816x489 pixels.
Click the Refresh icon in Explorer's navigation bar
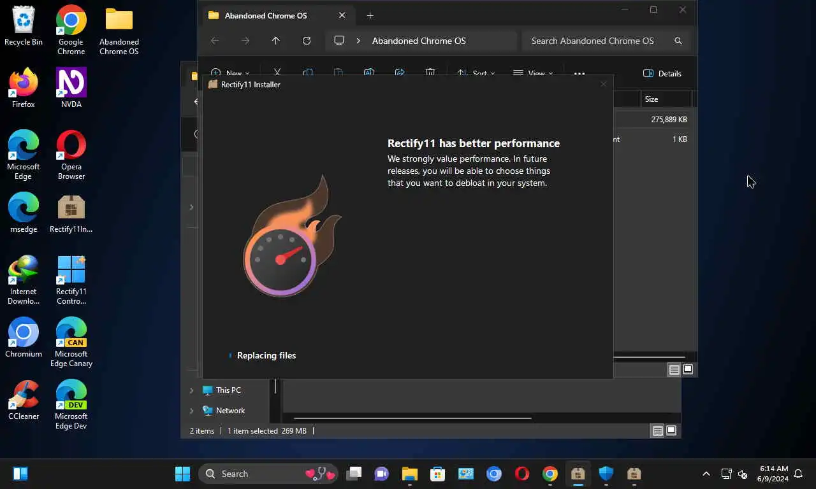pos(307,41)
